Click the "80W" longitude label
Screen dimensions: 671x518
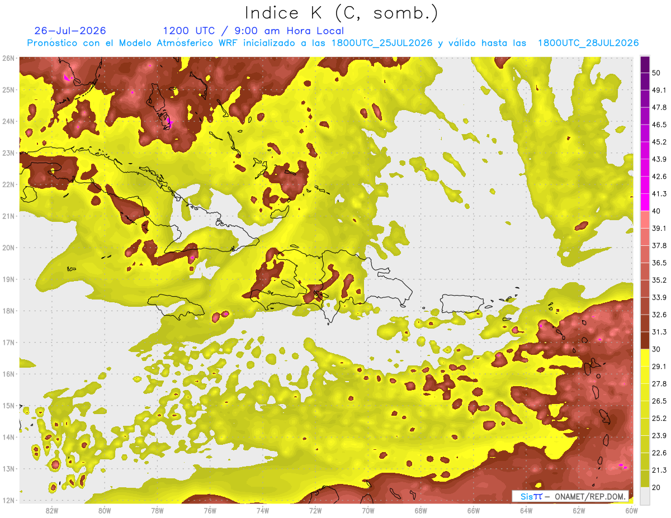click(105, 510)
